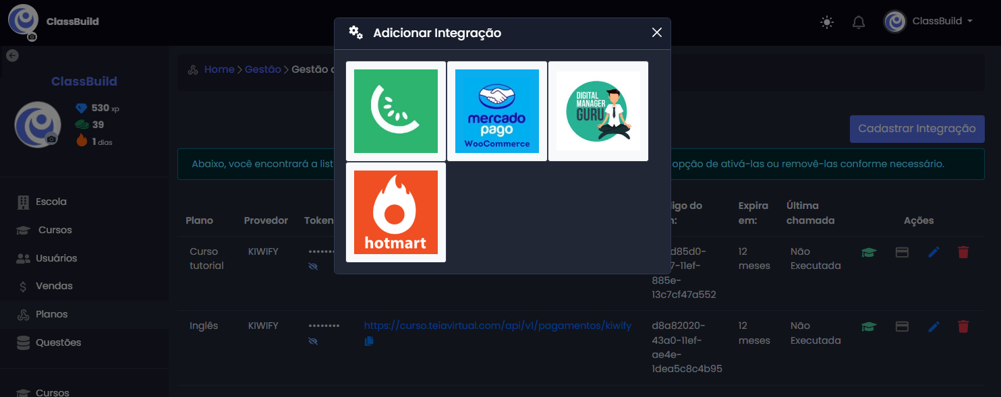Image resolution: width=1001 pixels, height=397 pixels.
Task: Click KIWIFY in the Curso tutorial row
Action: click(x=263, y=251)
